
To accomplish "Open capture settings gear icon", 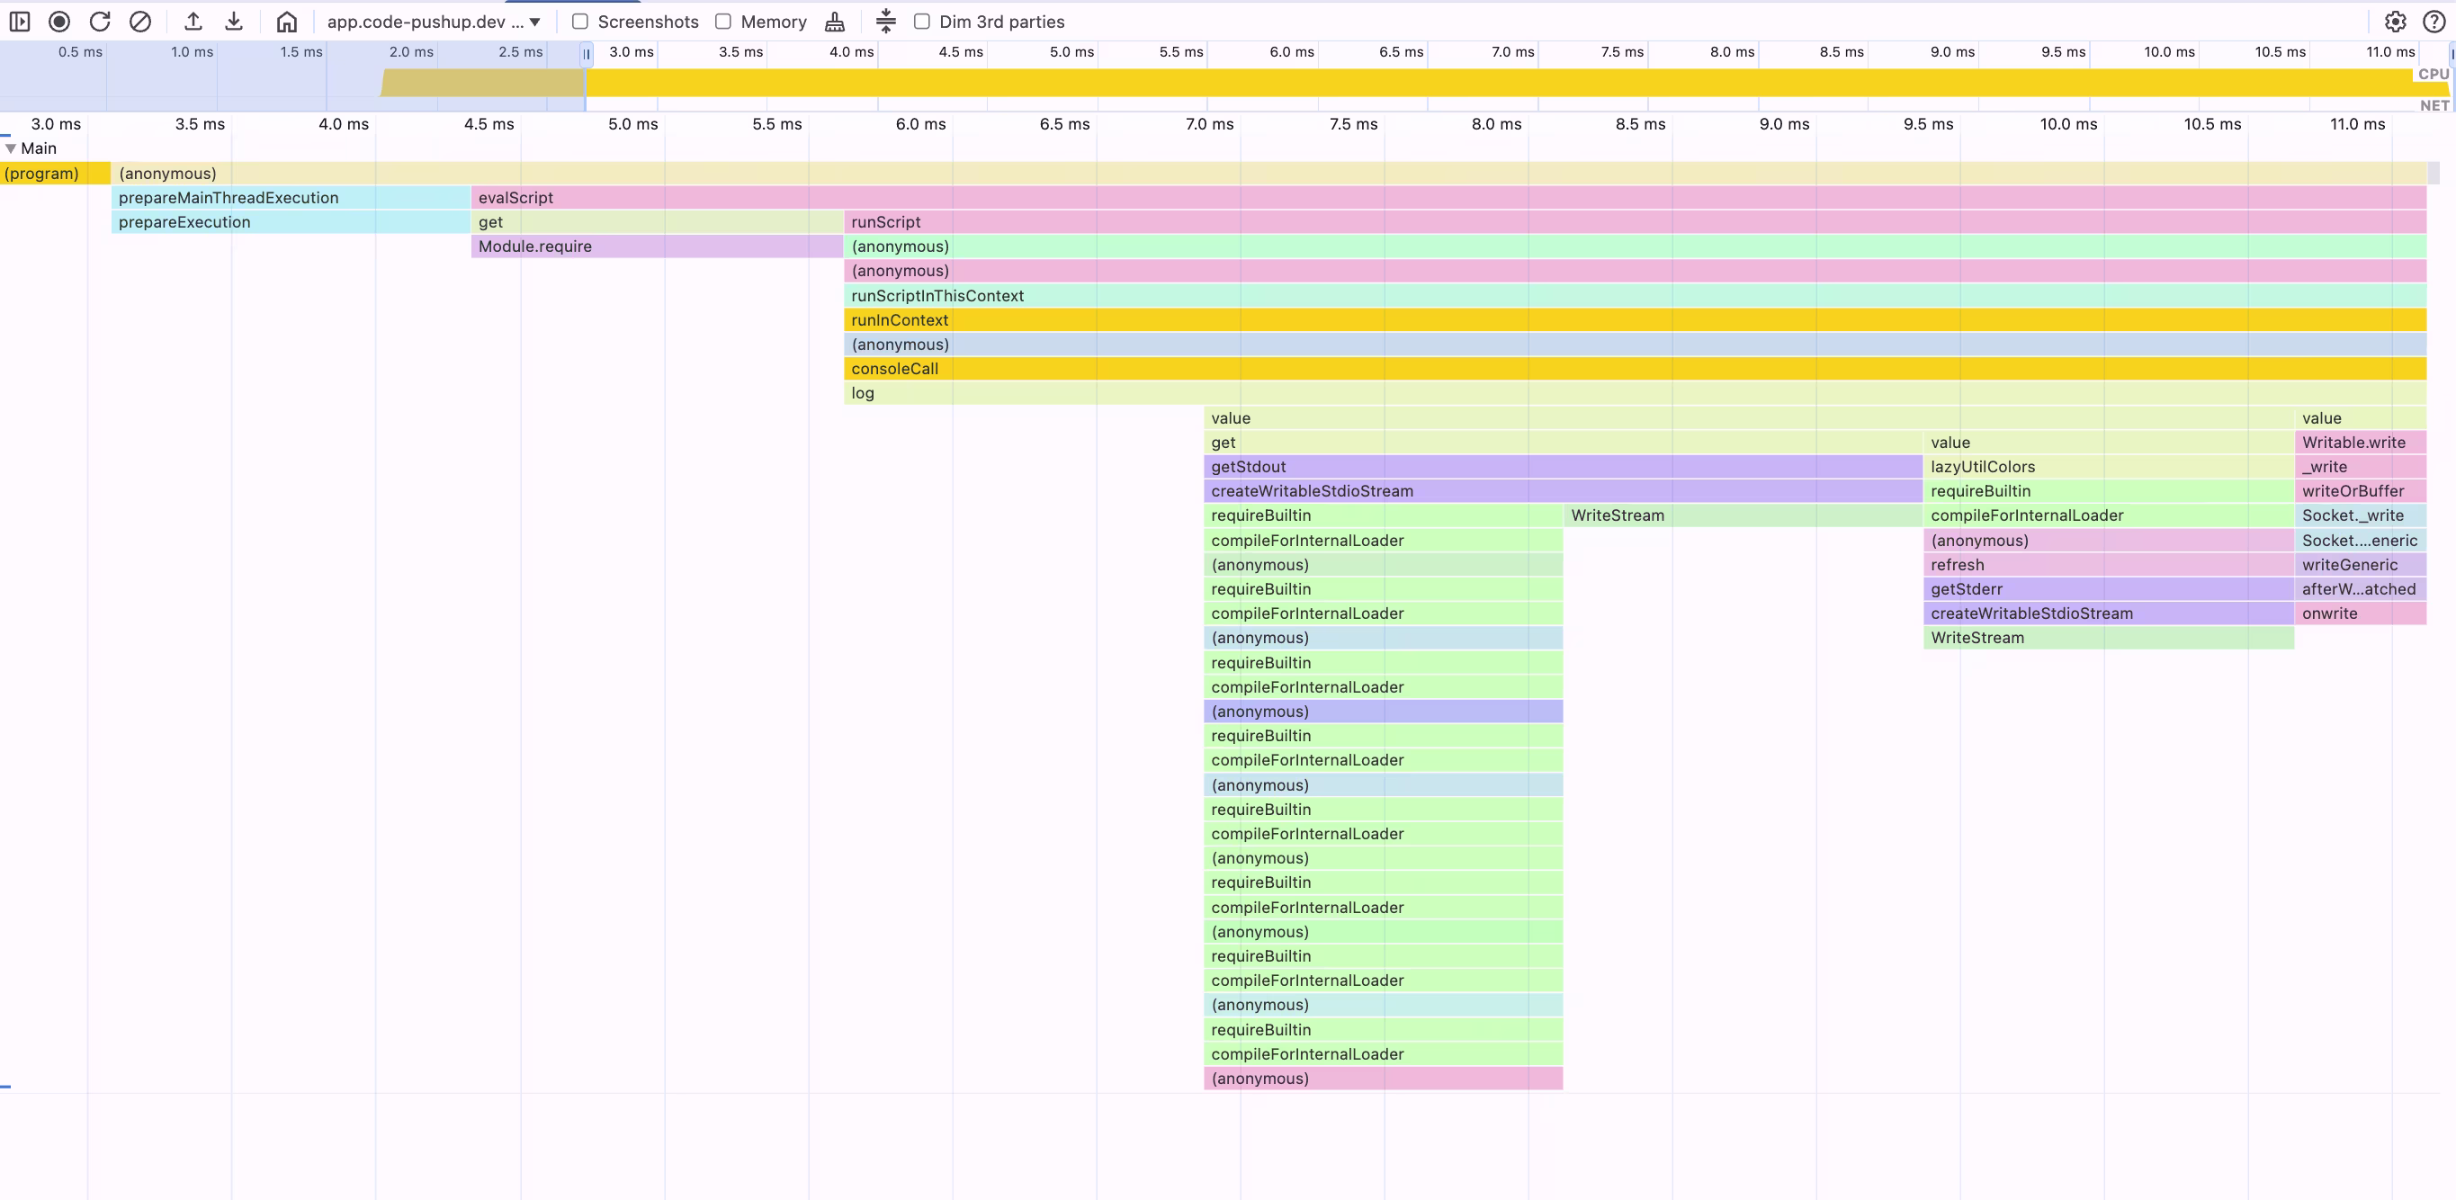I will pyautogui.click(x=2395, y=21).
